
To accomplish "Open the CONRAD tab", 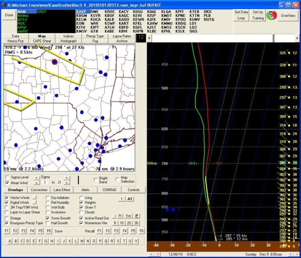I will (x=109, y=190).
